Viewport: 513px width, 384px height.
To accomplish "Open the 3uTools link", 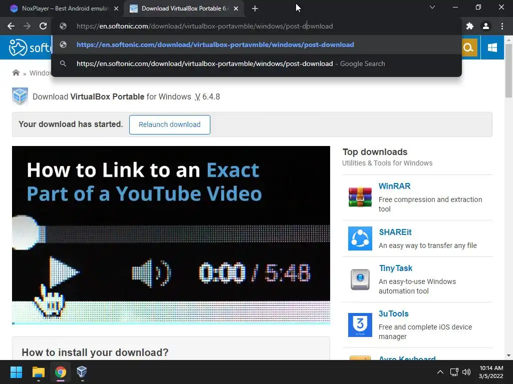I will click(x=394, y=314).
